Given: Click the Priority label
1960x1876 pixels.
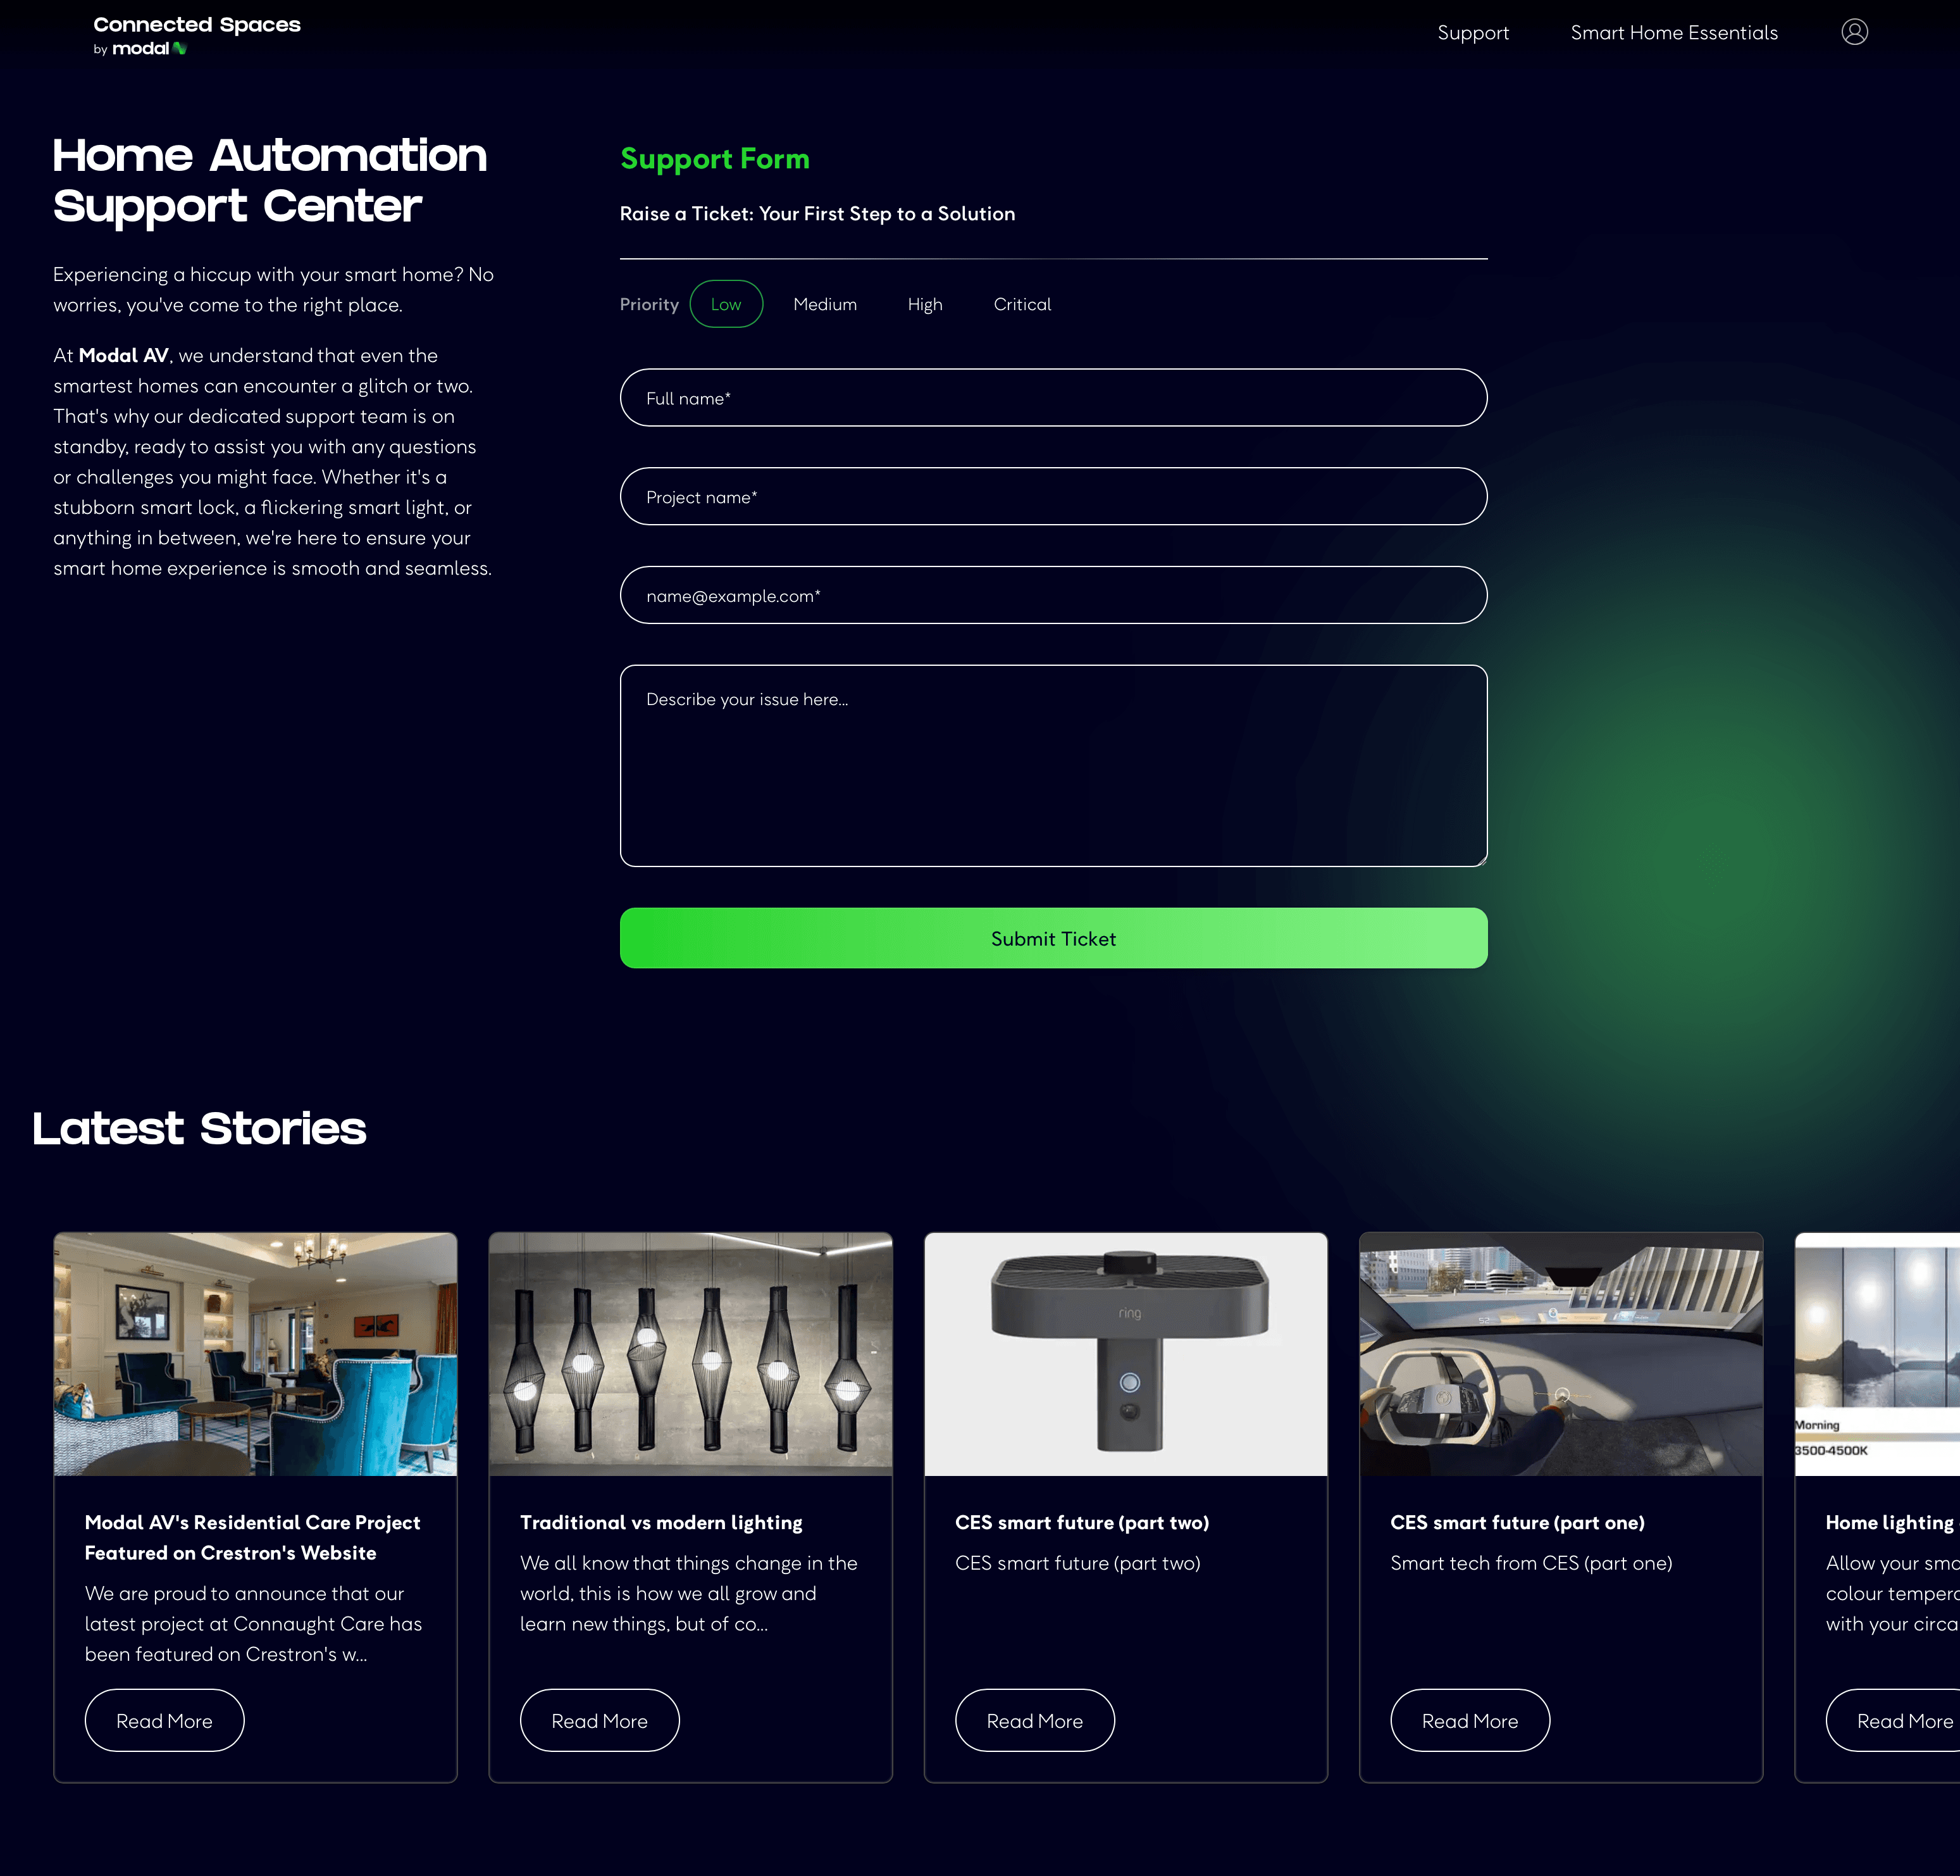Looking at the screenshot, I should (x=648, y=304).
